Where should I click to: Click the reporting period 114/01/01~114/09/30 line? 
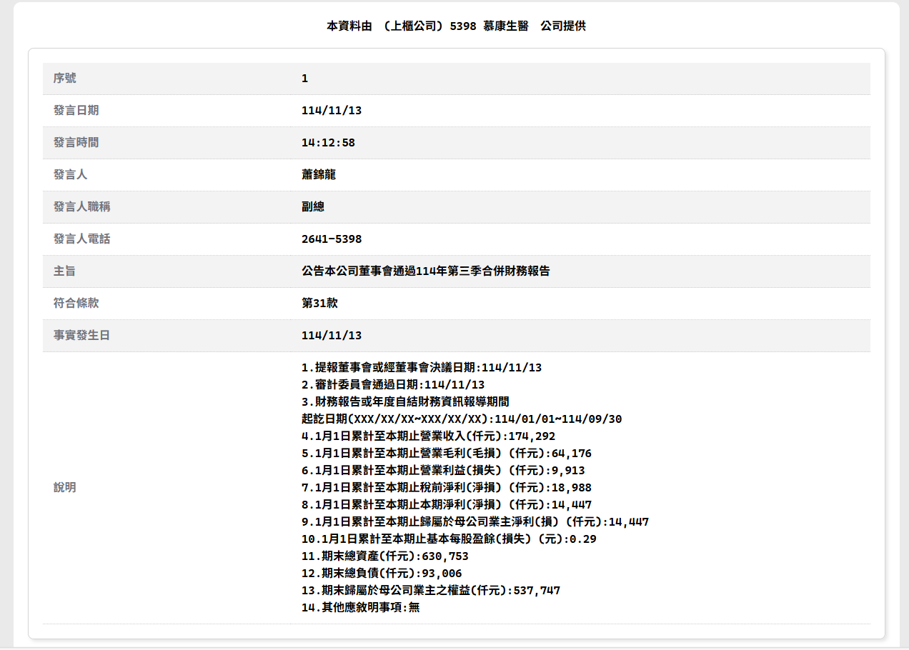click(461, 419)
